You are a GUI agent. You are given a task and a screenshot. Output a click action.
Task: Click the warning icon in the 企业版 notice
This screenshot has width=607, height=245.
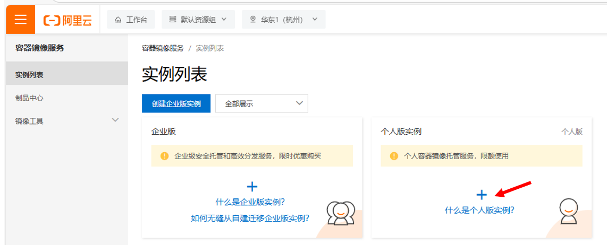(165, 156)
